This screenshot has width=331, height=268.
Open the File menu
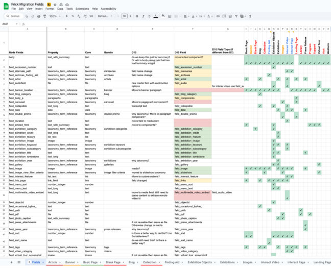[13, 9]
